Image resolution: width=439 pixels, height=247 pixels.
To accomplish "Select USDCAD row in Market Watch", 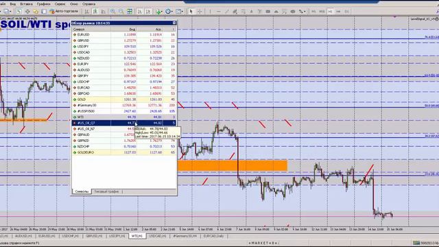I will click(x=124, y=52).
